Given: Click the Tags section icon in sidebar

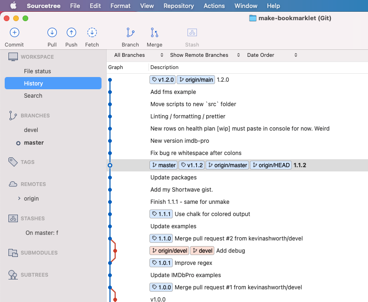Looking at the screenshot, I should (x=13, y=162).
